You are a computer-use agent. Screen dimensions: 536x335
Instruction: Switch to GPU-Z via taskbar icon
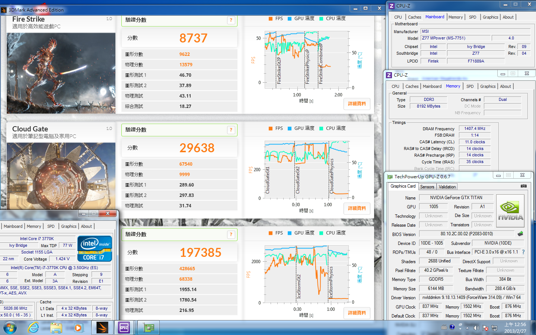(149, 328)
